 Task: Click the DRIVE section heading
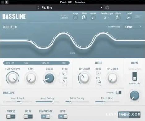[x=134, y=63]
